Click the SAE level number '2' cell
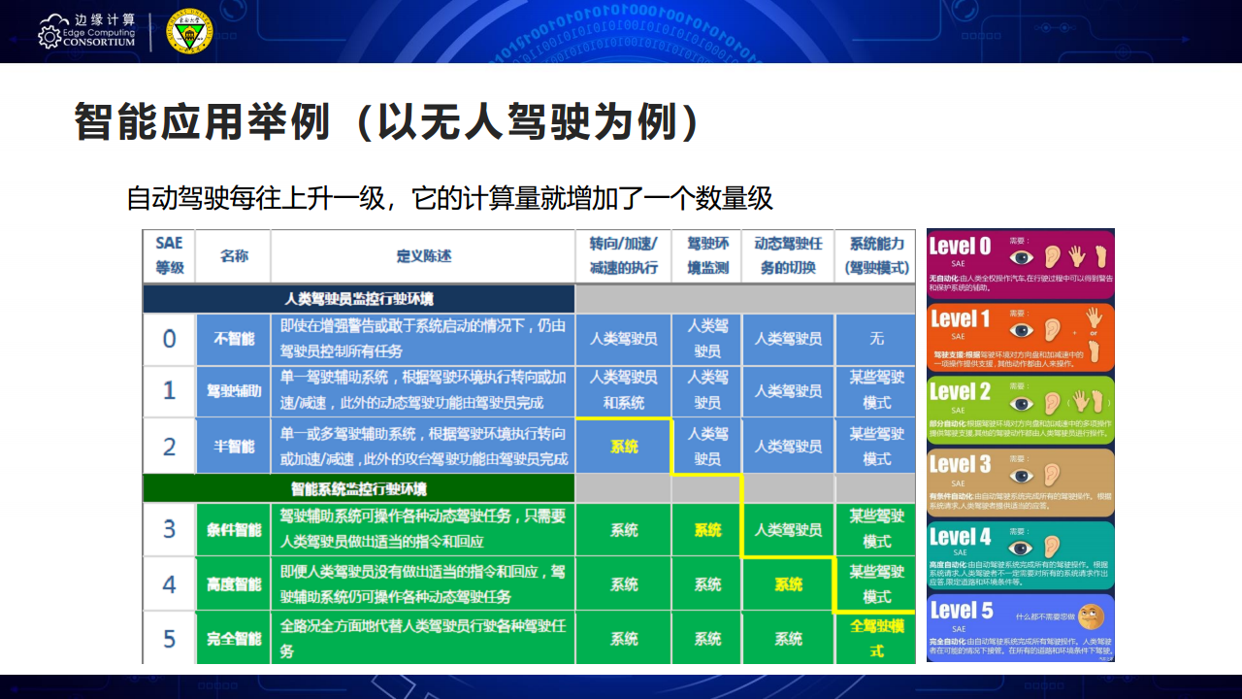 169,446
